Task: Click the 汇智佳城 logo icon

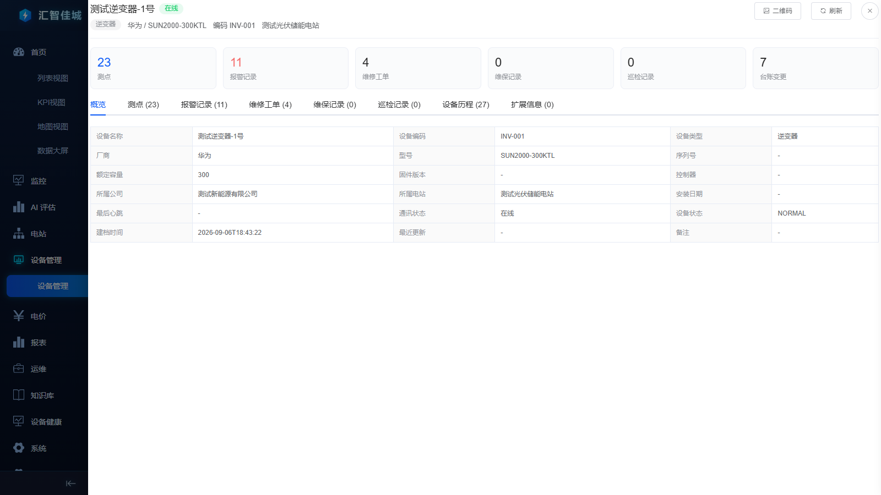Action: click(25, 15)
